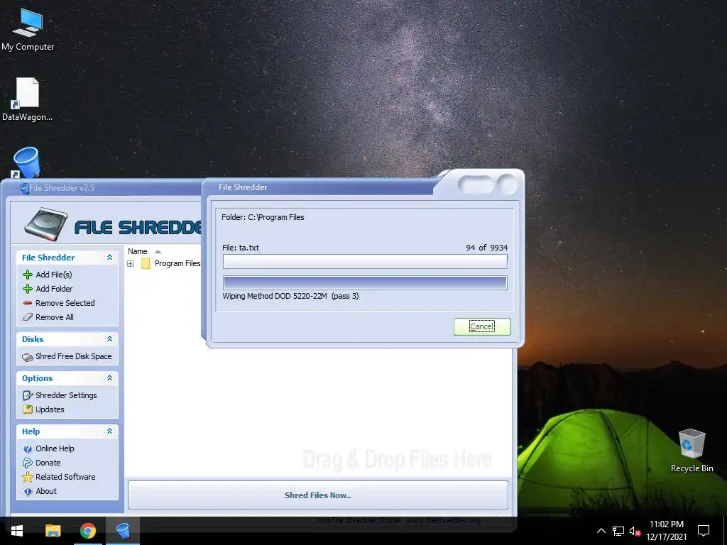Click the disk icon for Shred Free Disk Space
Screen dimensions: 727x545
(x=28, y=357)
